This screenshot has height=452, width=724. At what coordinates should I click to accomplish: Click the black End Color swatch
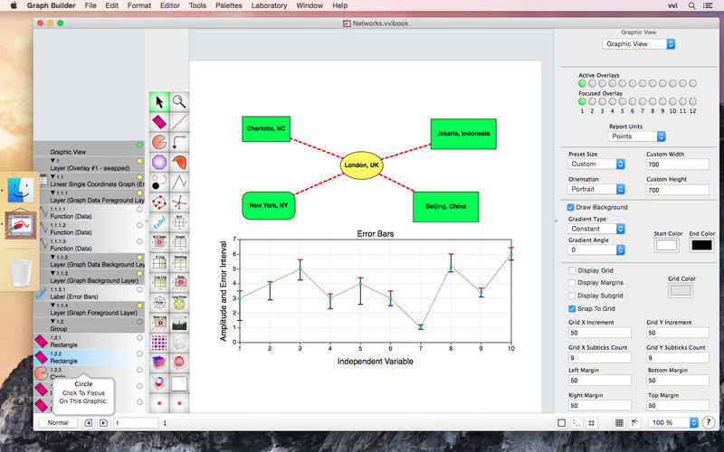coord(700,245)
